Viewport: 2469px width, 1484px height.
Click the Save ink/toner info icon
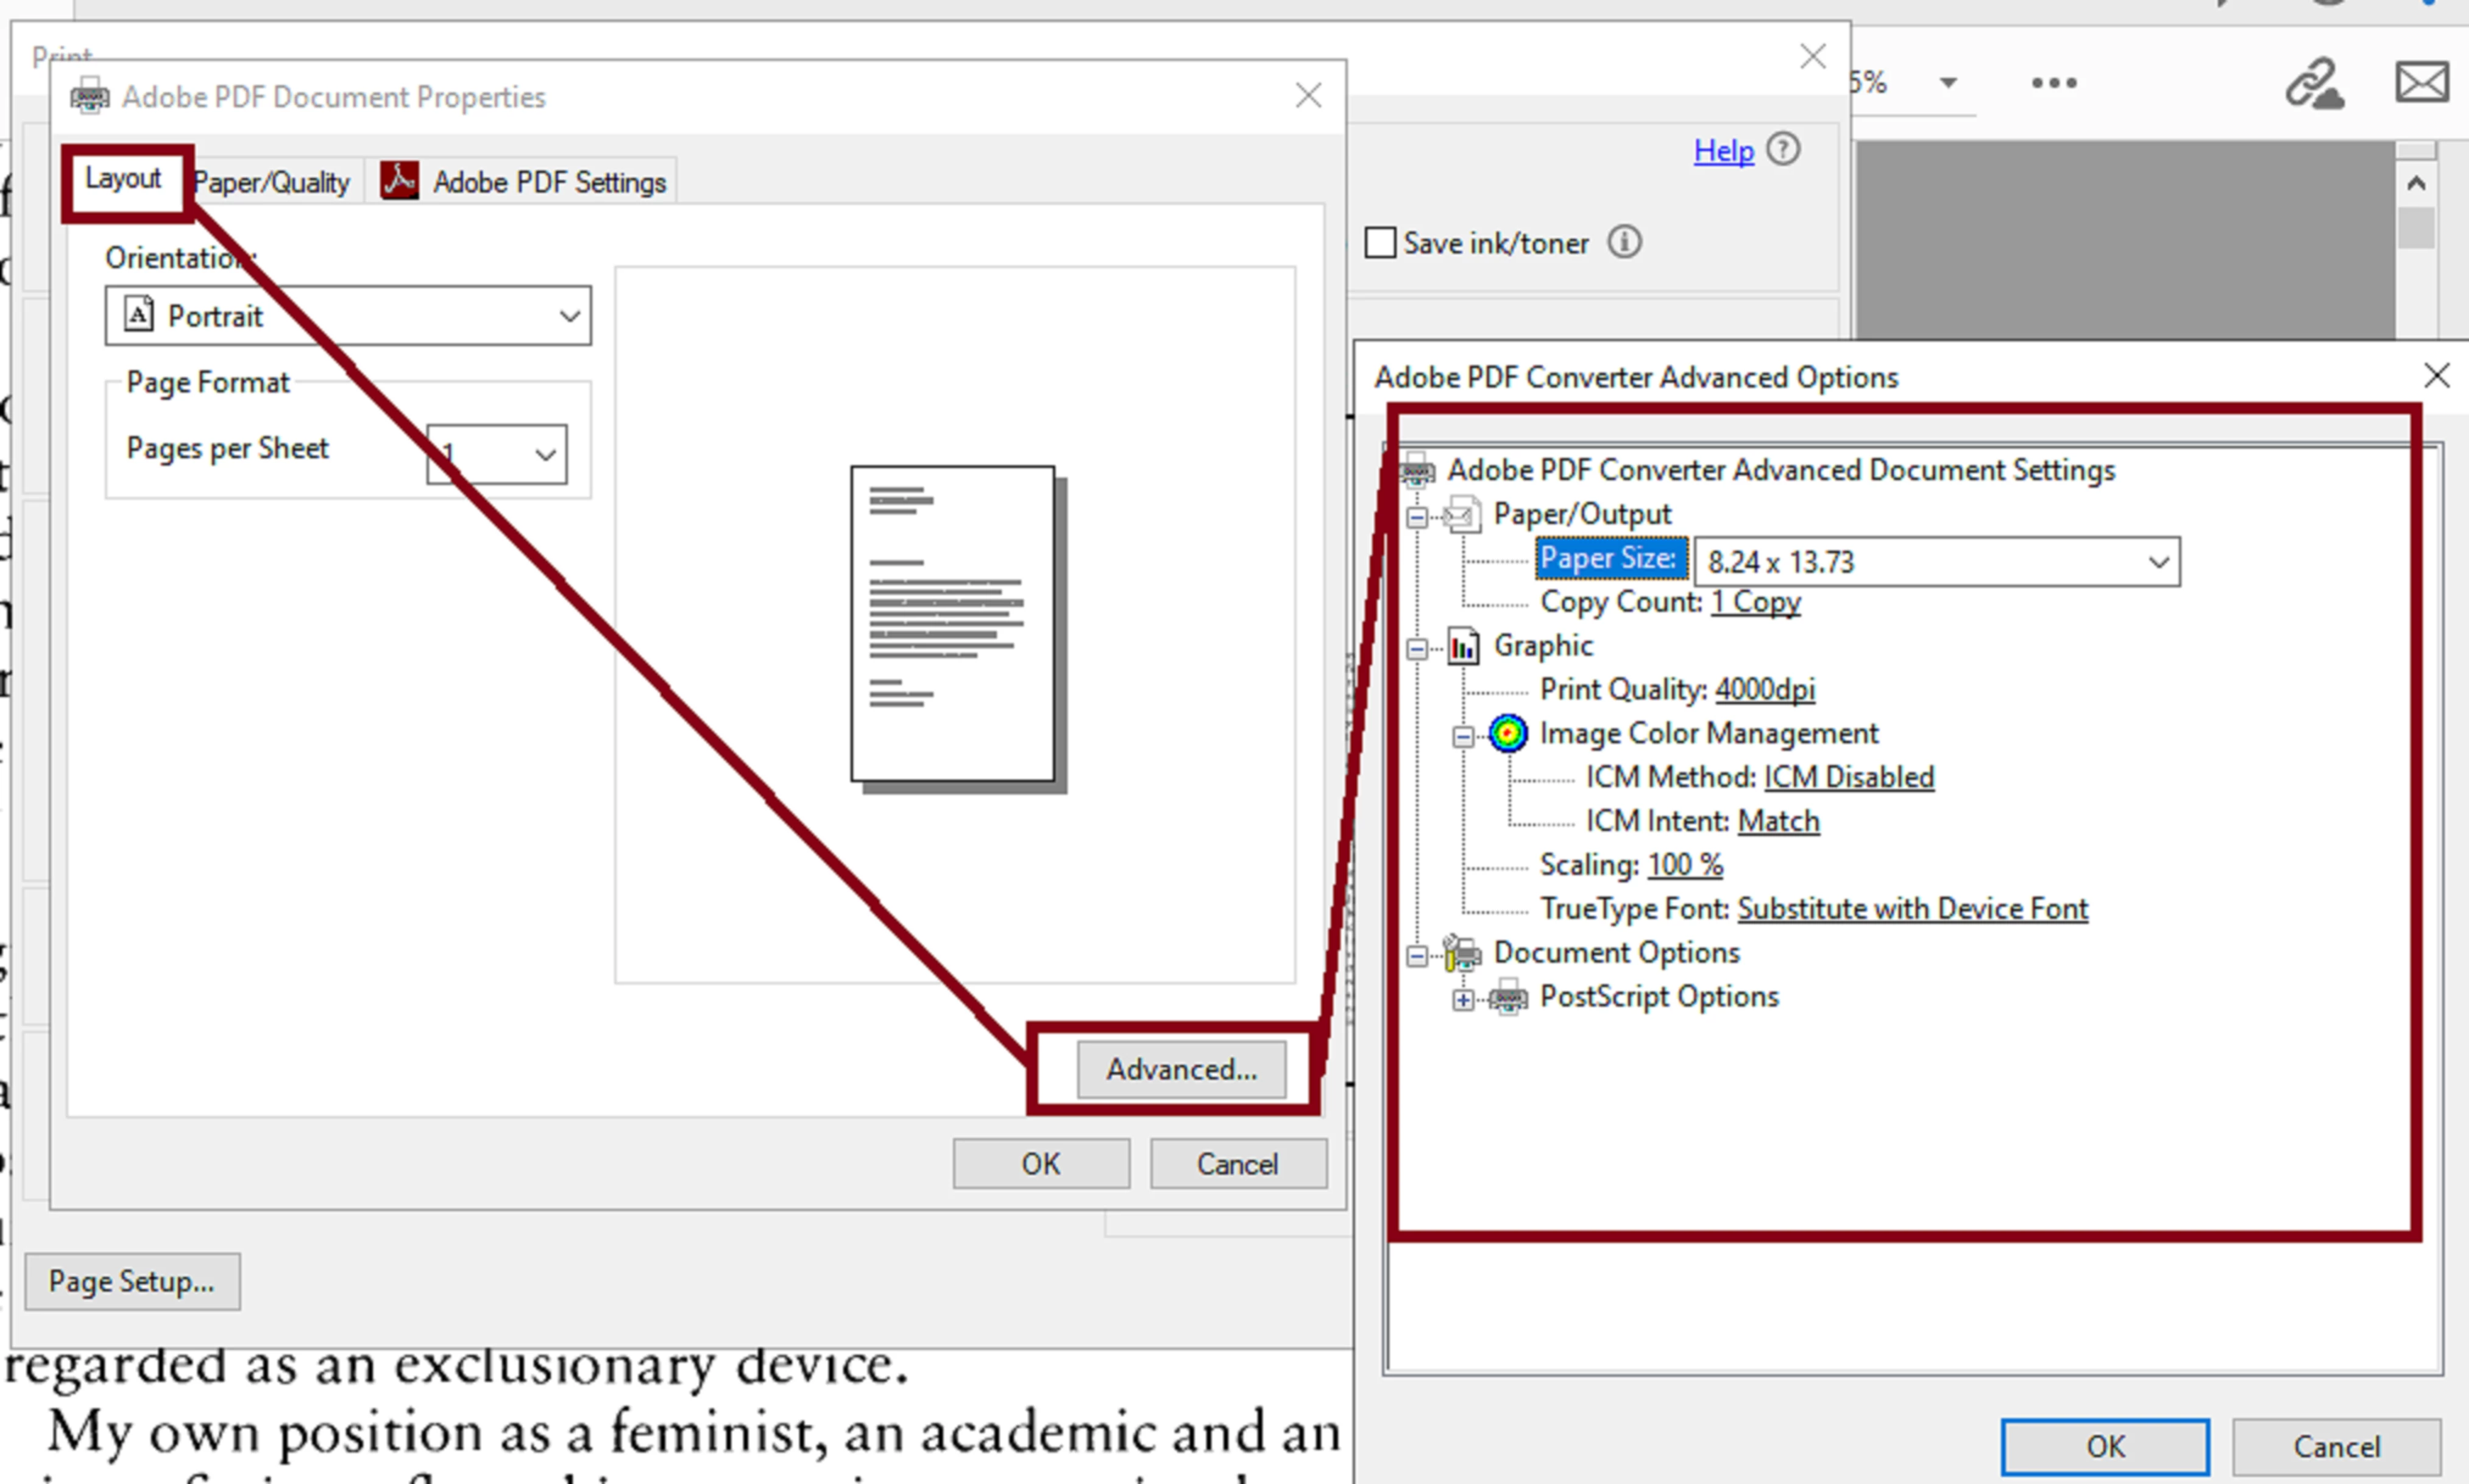point(1624,242)
